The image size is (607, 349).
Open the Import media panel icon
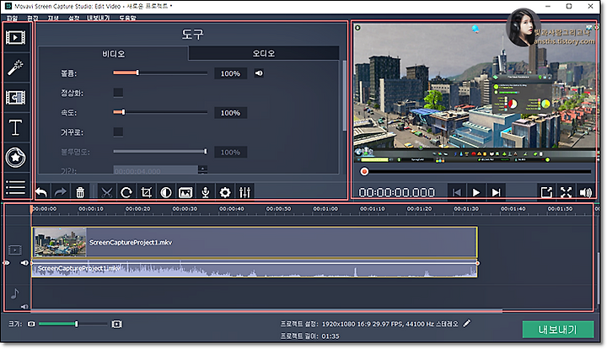pos(15,38)
